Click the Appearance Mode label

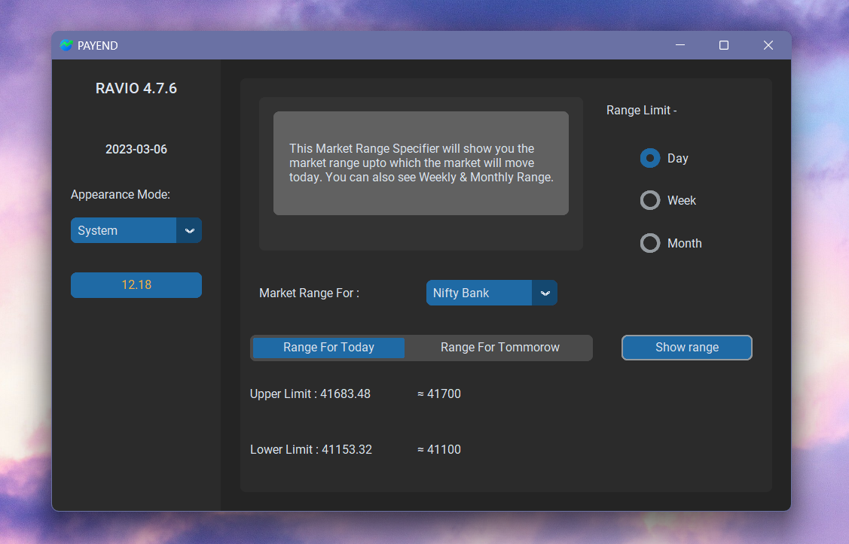[121, 195]
